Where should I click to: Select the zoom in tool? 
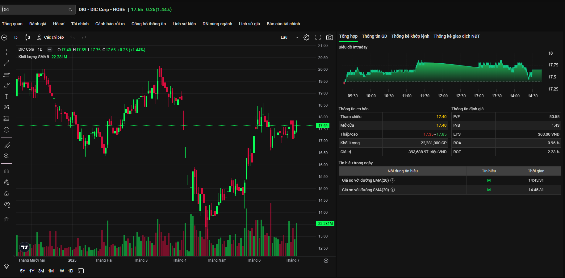[x=6, y=156]
